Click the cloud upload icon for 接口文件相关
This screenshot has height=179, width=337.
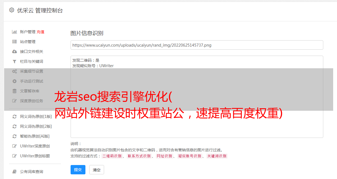14,52
